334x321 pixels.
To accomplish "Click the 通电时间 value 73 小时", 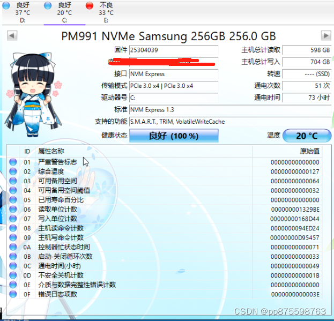I will (x=307, y=98).
